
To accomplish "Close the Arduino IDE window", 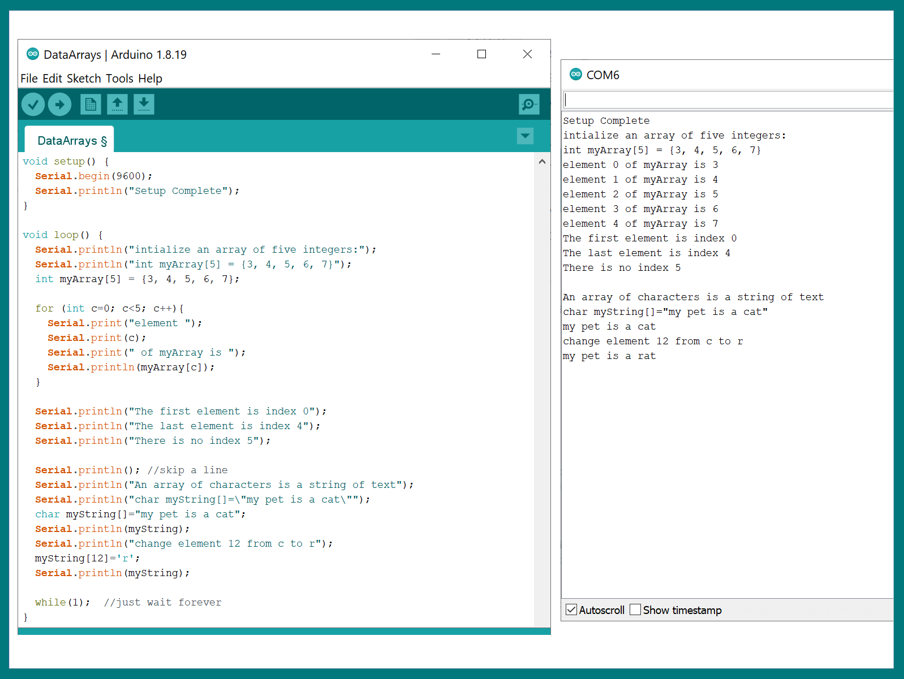I will click(527, 54).
